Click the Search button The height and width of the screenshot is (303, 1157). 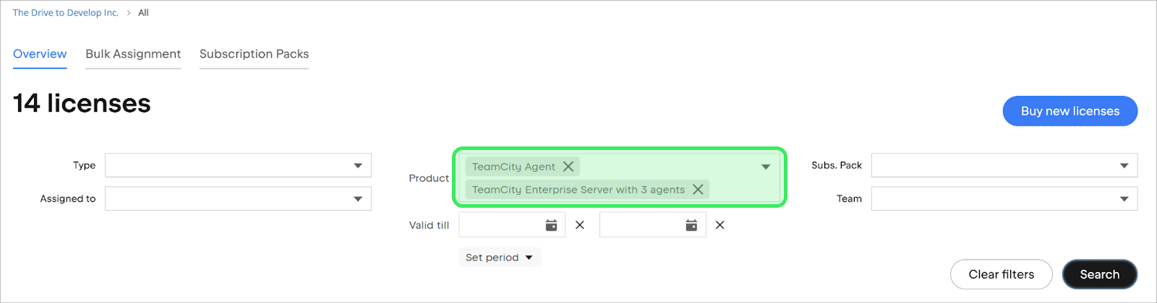[x=1099, y=274]
